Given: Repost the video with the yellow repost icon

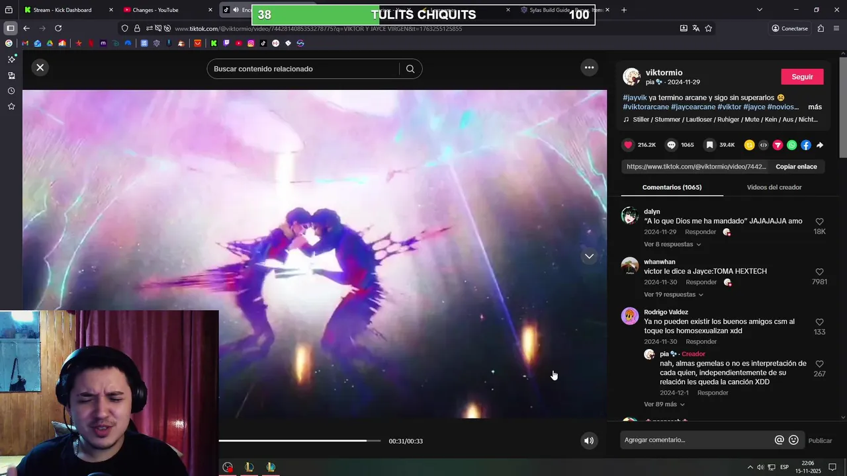Looking at the screenshot, I should pyautogui.click(x=749, y=145).
